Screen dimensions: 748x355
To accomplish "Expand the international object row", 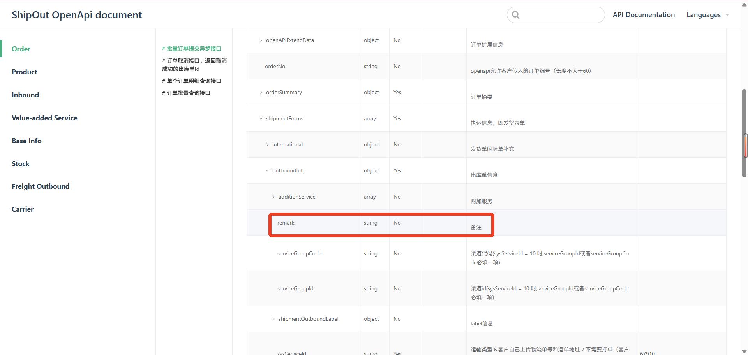I will [x=267, y=145].
